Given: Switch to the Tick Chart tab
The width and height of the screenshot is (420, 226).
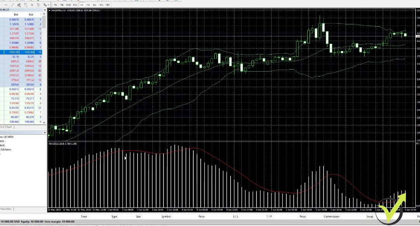Looking at the screenshot, I should [6, 127].
